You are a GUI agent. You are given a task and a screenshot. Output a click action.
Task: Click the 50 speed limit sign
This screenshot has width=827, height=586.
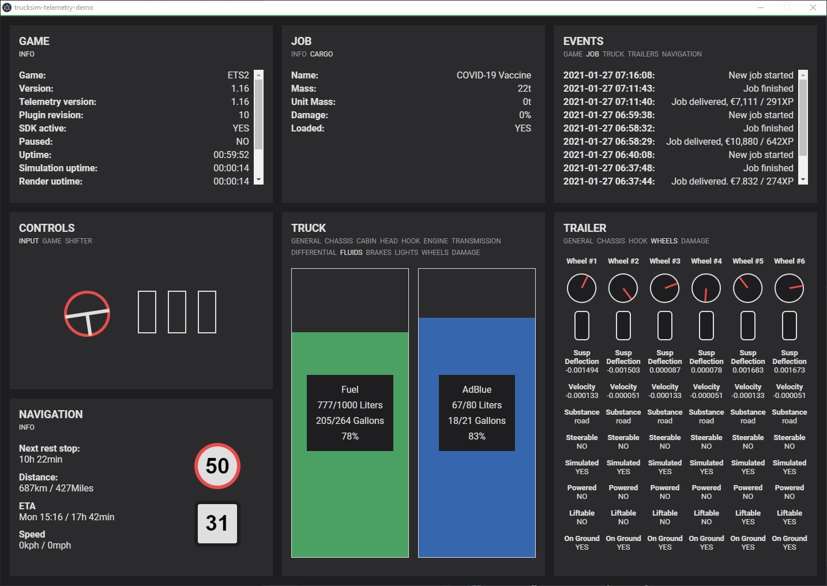click(217, 466)
